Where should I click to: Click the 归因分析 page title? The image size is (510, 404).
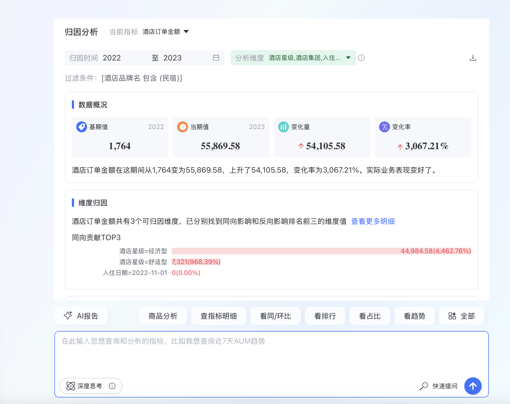click(81, 32)
